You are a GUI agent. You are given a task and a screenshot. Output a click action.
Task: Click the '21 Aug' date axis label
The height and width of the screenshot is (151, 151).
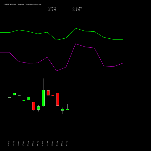43,144
